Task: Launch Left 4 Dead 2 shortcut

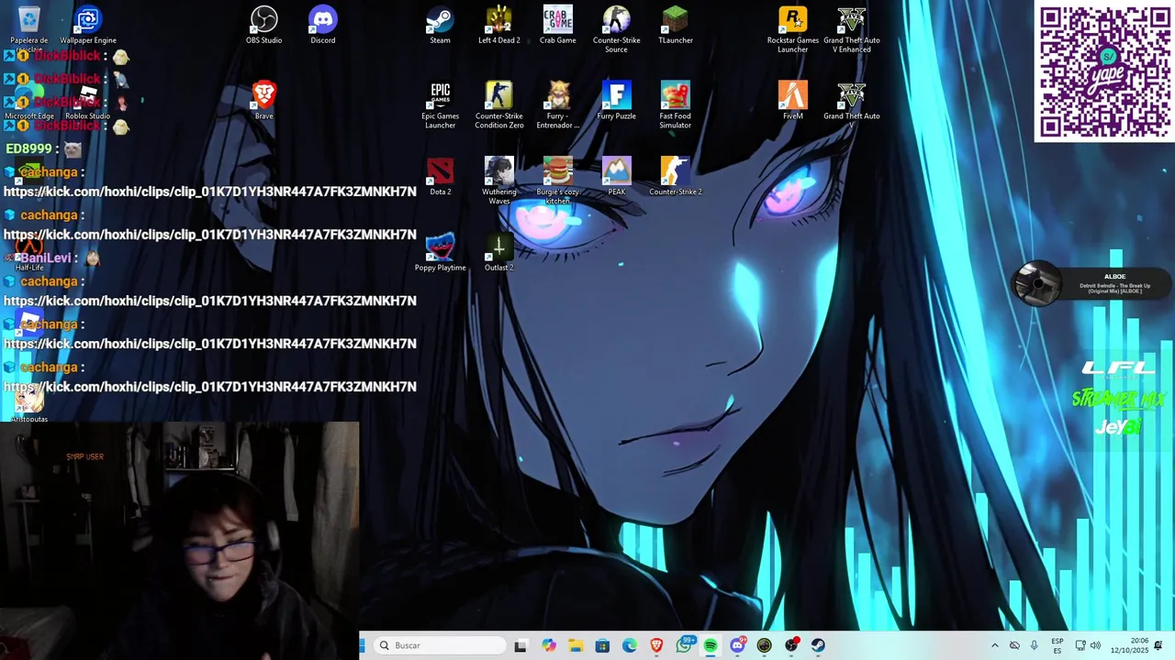Action: pyautogui.click(x=499, y=26)
